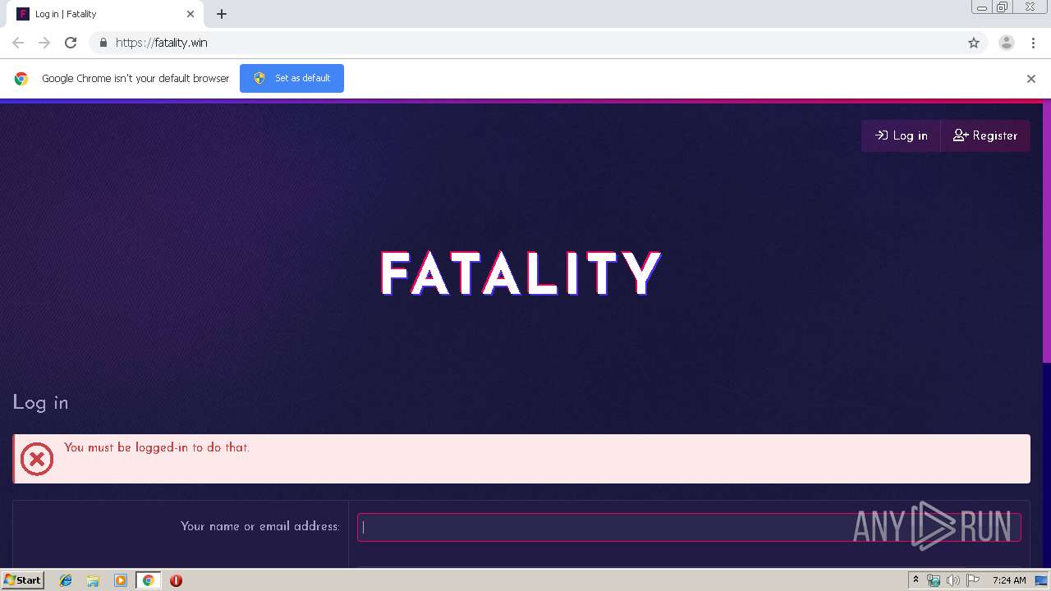
Task: Click the show desktop monitor icon
Action: (x=1041, y=580)
